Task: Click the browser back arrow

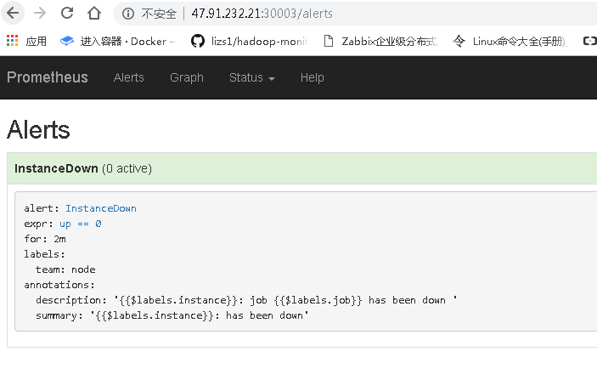Action: click(14, 14)
